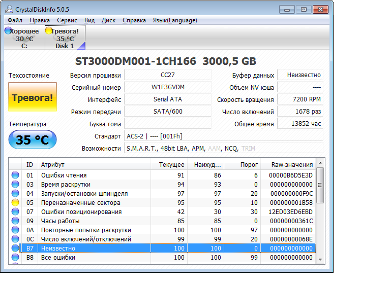Select the Запуски/остановки шпинделя row
This screenshot has height=284, width=391.
163,193
